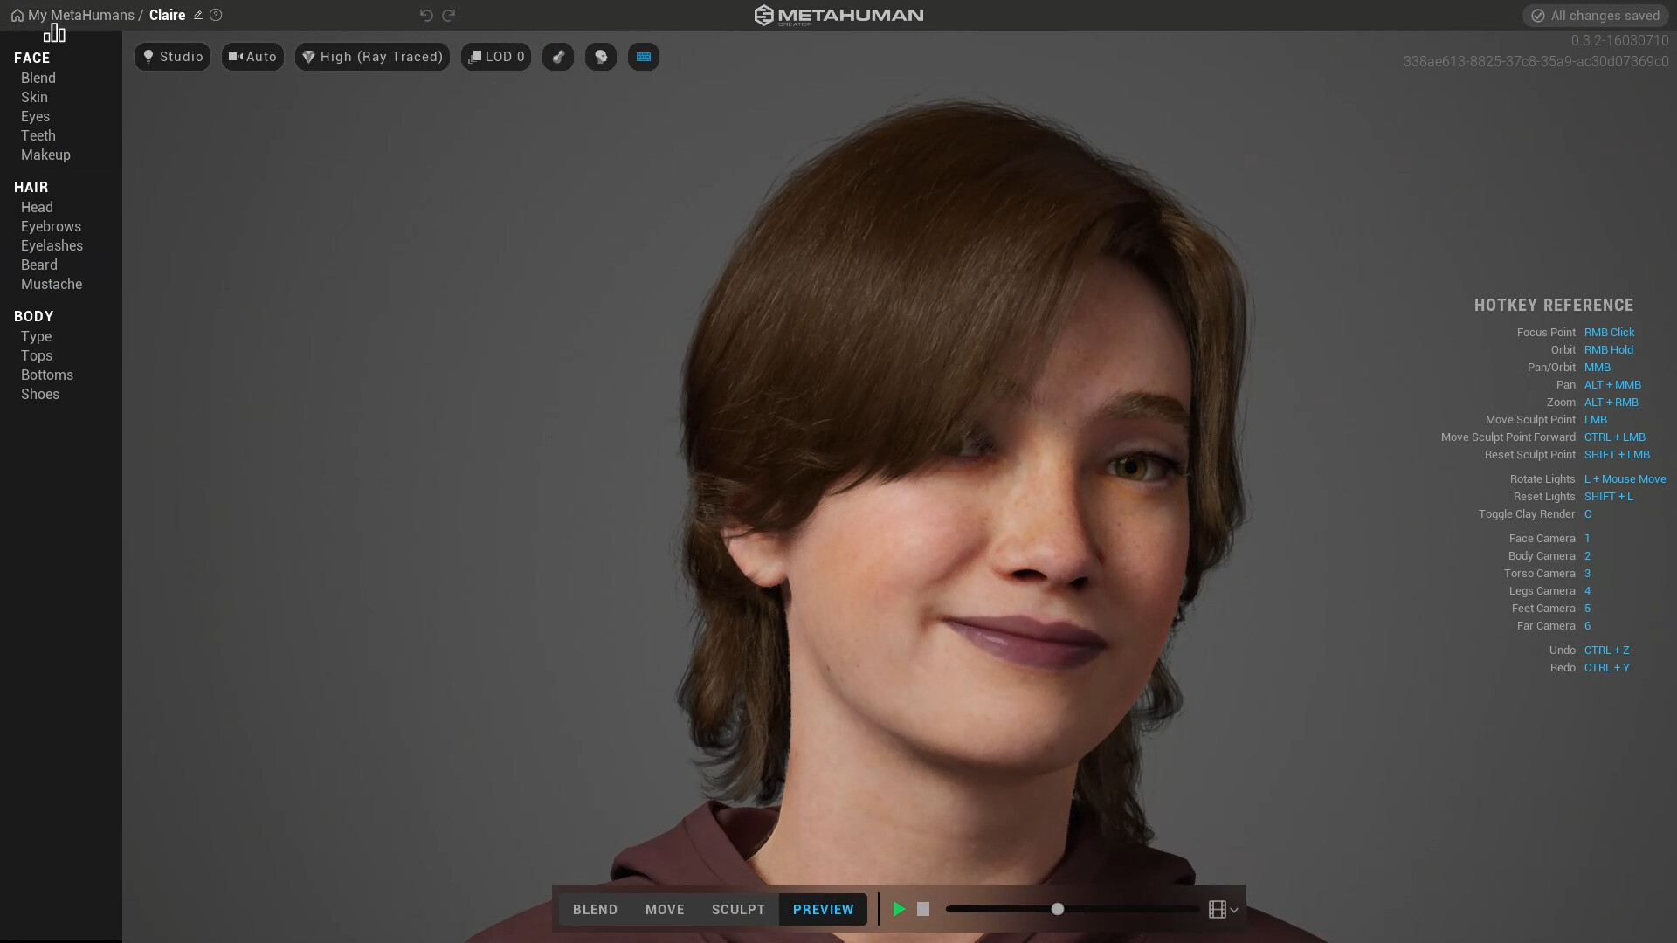
Task: Click the Redo arrow icon
Action: (449, 15)
